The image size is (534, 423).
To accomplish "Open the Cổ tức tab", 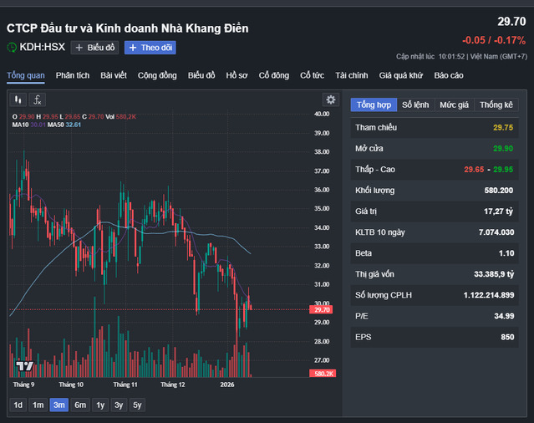I will (x=312, y=75).
